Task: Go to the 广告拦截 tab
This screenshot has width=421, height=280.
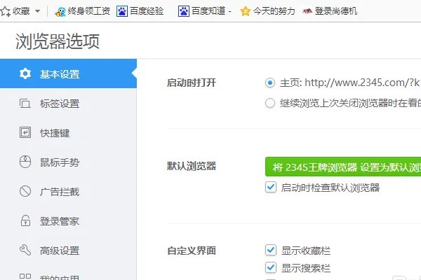Action: [x=68, y=192]
